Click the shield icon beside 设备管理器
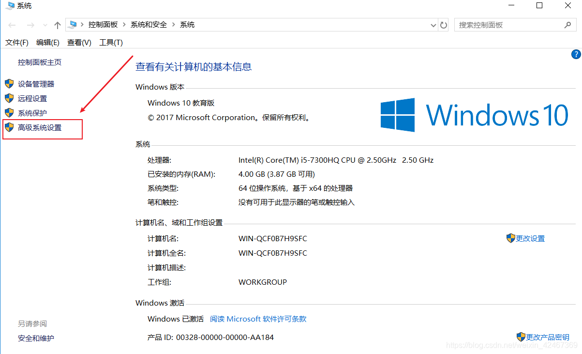The height and width of the screenshot is (354, 582). click(x=9, y=84)
